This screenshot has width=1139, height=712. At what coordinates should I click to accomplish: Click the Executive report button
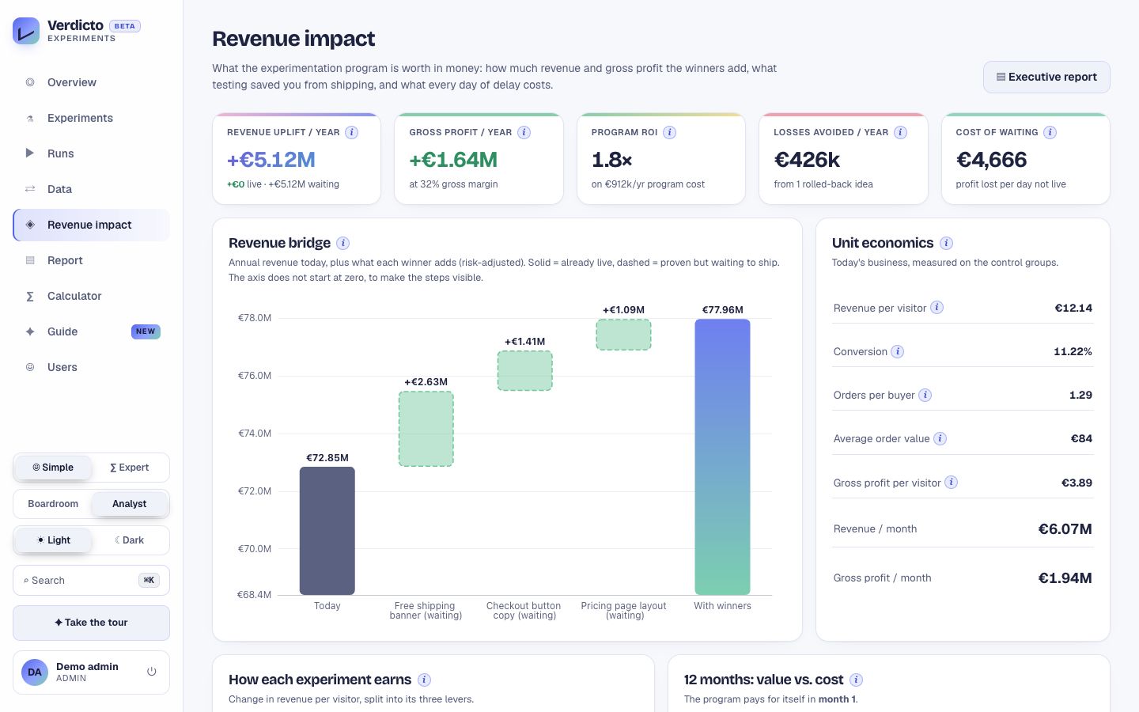[x=1046, y=77]
